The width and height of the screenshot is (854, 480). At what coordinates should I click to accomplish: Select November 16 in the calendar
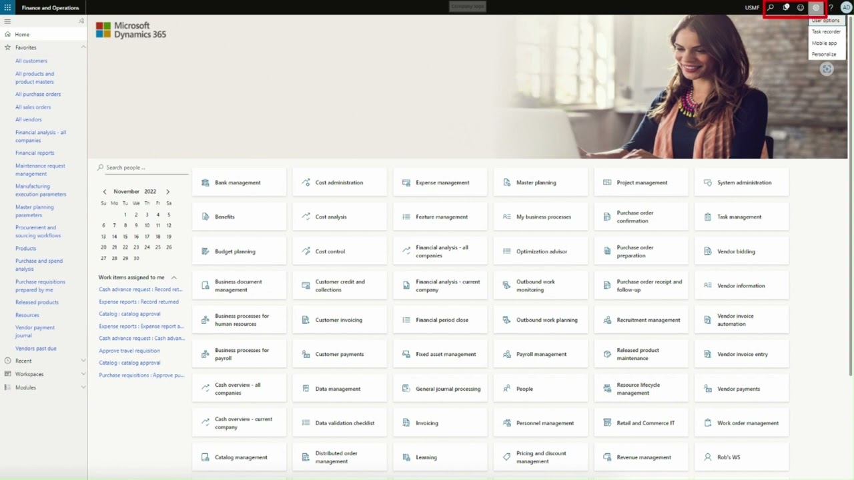pyautogui.click(x=136, y=236)
